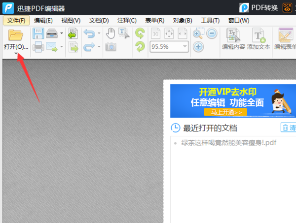Click the OCR icon in title bar
This screenshot has width=296, height=223.
[x=287, y=8]
